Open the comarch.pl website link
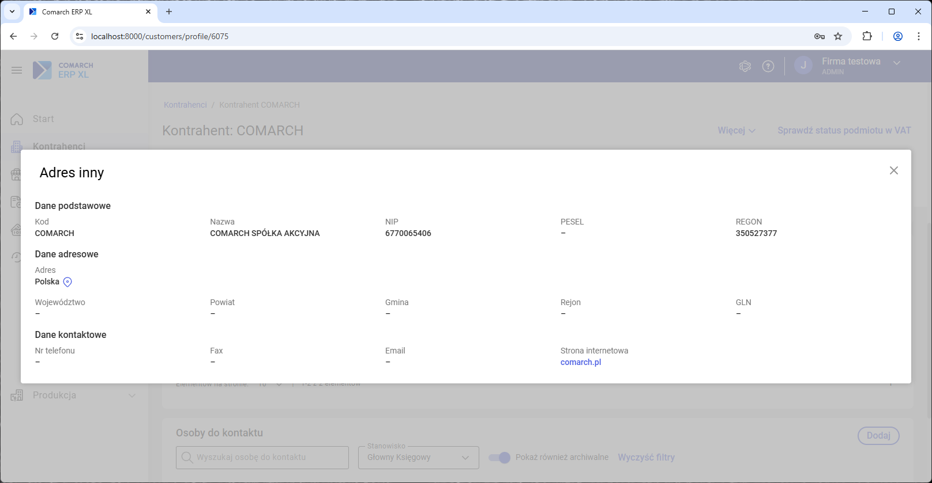 pos(580,362)
